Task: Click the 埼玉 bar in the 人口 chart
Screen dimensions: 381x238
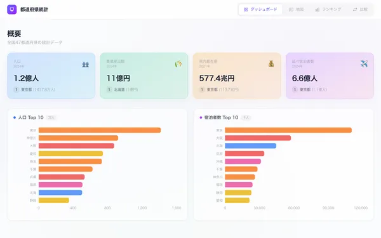Action: 70,161
